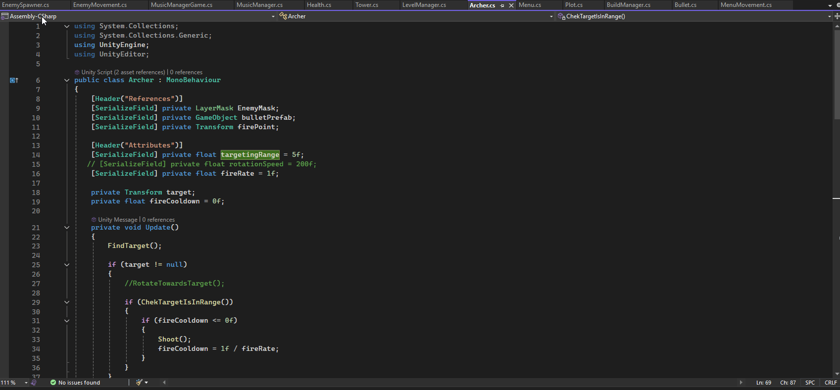This screenshot has width=840, height=390.
Task: Click the Header("Attributes") attribute text
Action: [137, 146]
